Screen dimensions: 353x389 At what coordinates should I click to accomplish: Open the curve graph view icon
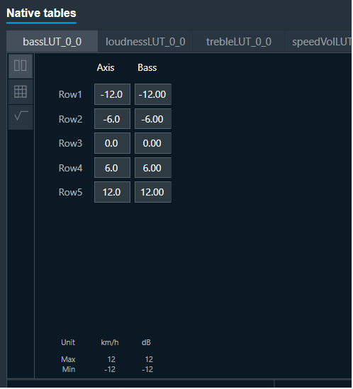point(21,117)
